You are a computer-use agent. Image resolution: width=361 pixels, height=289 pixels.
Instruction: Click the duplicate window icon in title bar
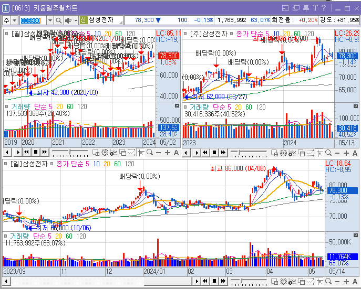[296, 8]
